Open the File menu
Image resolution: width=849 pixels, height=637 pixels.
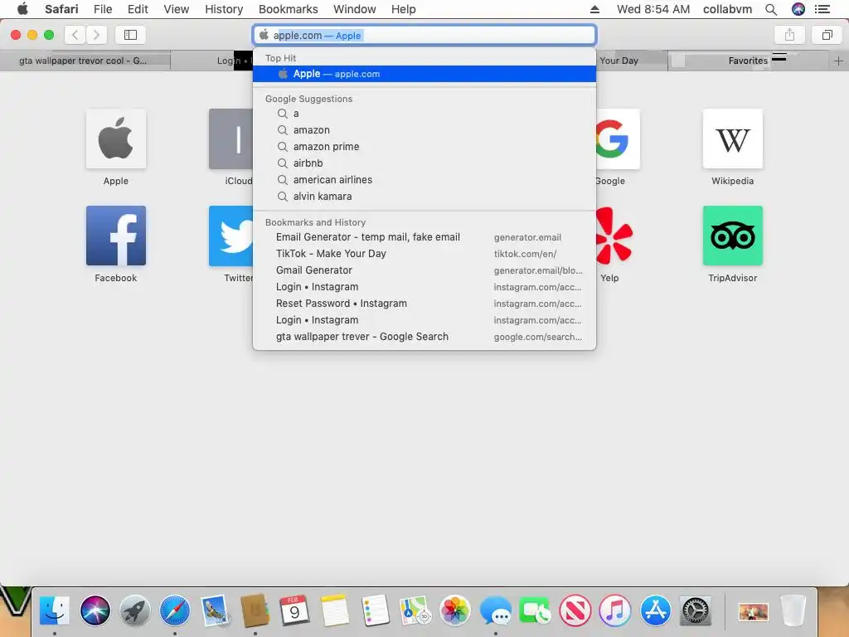(x=102, y=9)
